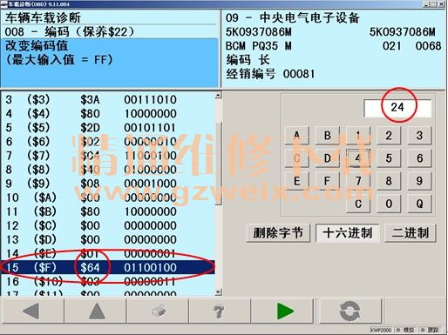Click the coding value input field showing 24
Image resolution: width=448 pixels, height=335 pixels.
coord(397,108)
